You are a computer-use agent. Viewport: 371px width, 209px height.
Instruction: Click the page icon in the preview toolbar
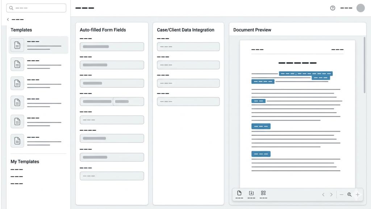(239, 193)
